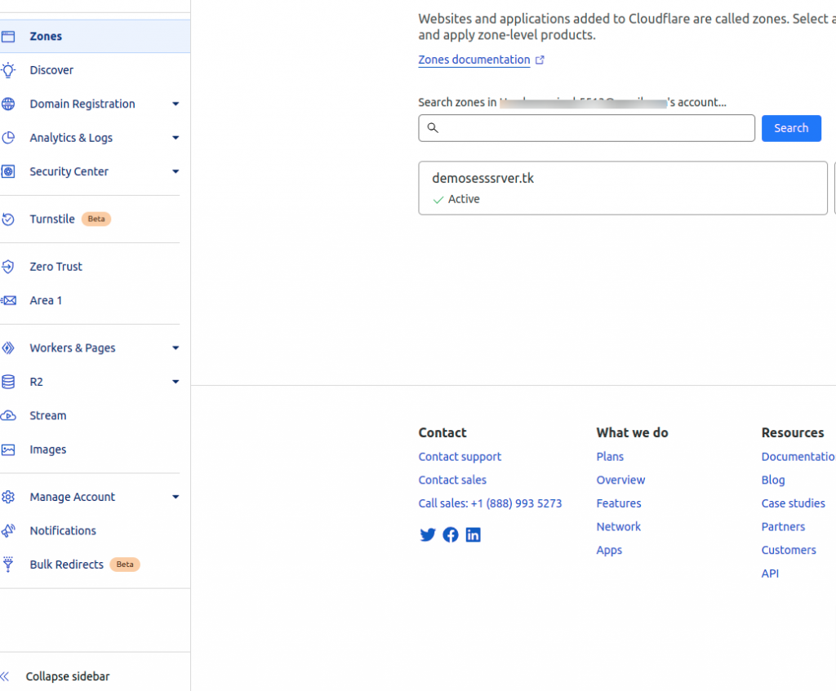Open API footer link
Screen dimensions: 836x691
[770, 574]
